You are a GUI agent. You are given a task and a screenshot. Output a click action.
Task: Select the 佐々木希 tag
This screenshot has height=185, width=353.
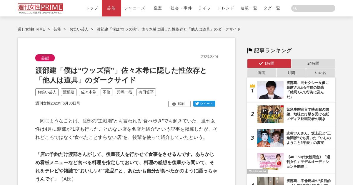tap(89, 92)
